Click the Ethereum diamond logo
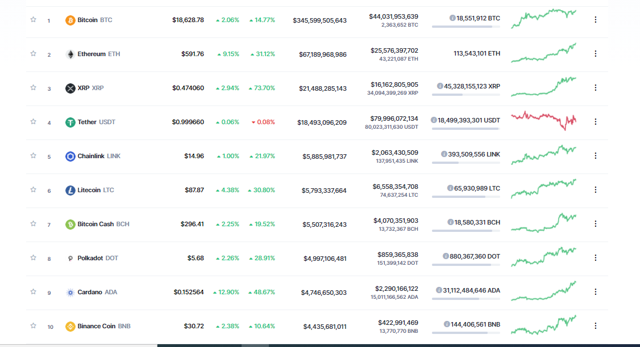640x347 pixels. coord(70,54)
